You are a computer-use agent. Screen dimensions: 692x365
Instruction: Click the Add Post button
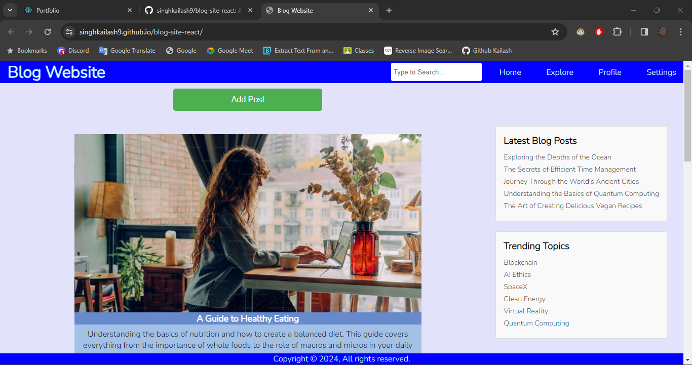248,100
